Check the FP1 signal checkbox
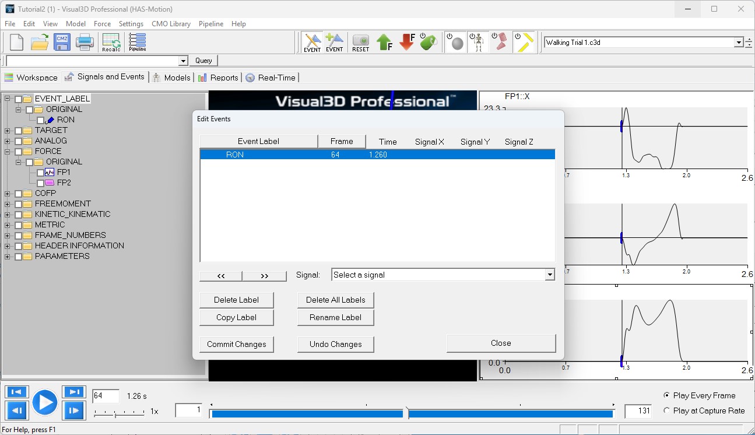Image resolution: width=755 pixels, height=435 pixels. [40, 173]
